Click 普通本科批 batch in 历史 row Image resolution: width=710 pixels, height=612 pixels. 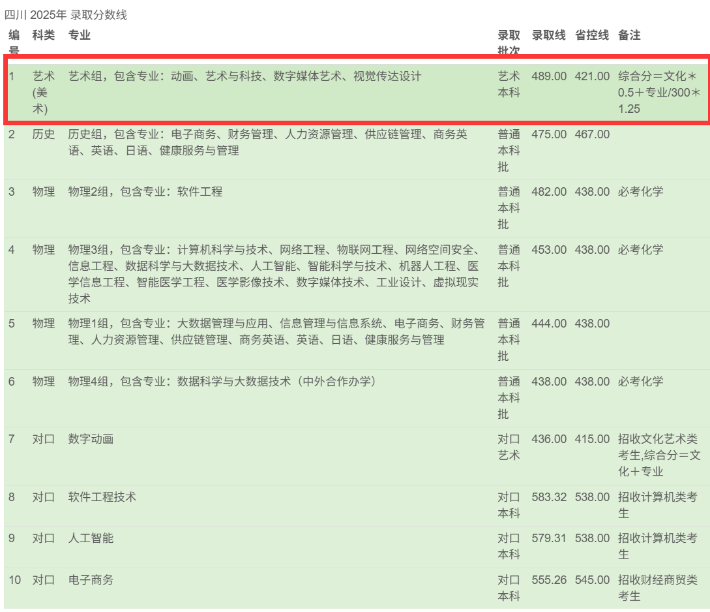(x=509, y=151)
